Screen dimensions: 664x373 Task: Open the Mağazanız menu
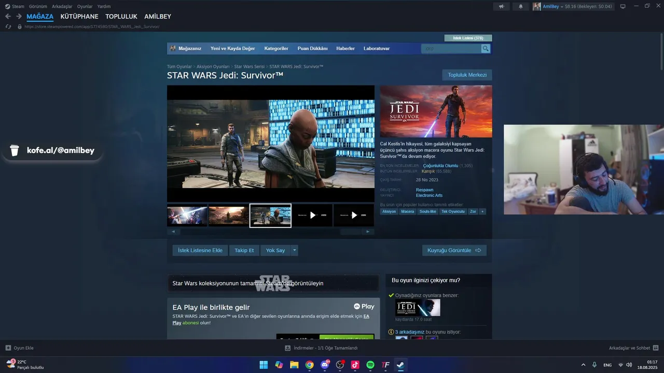tap(190, 48)
